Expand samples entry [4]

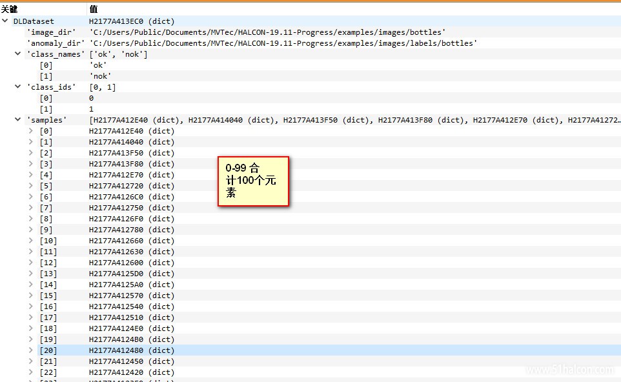(31, 175)
